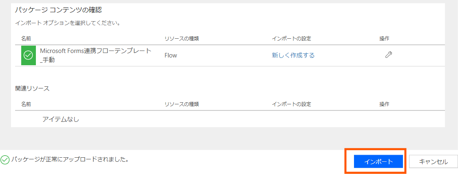
Task: Click the green check circle beside the upload success message
Action: click(x=5, y=160)
